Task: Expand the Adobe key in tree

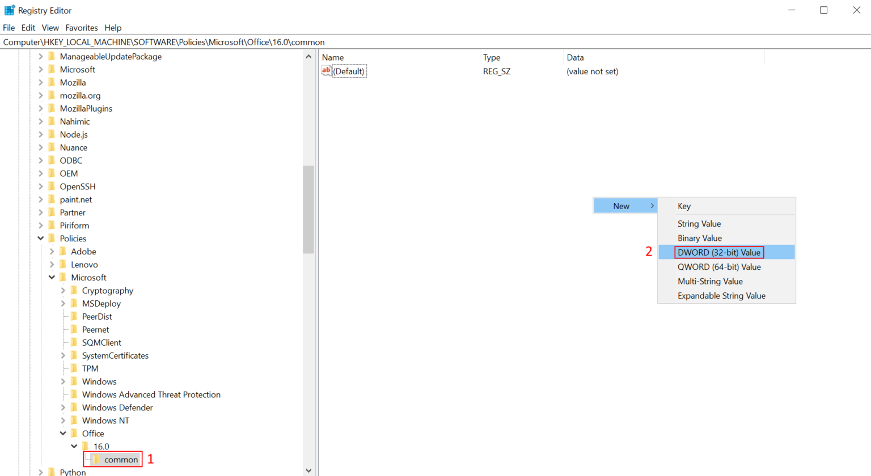Action: click(52, 252)
